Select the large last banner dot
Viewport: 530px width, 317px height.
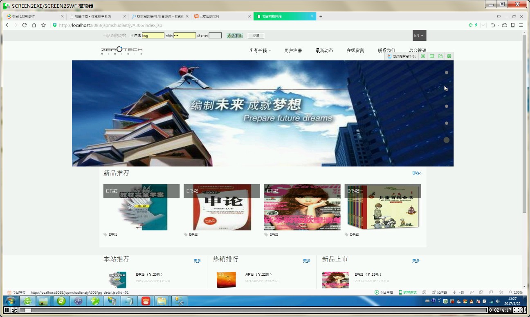pyautogui.click(x=447, y=140)
